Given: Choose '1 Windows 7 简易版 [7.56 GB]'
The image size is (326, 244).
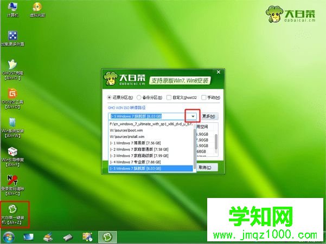Looking at the screenshot, I should 151,143.
